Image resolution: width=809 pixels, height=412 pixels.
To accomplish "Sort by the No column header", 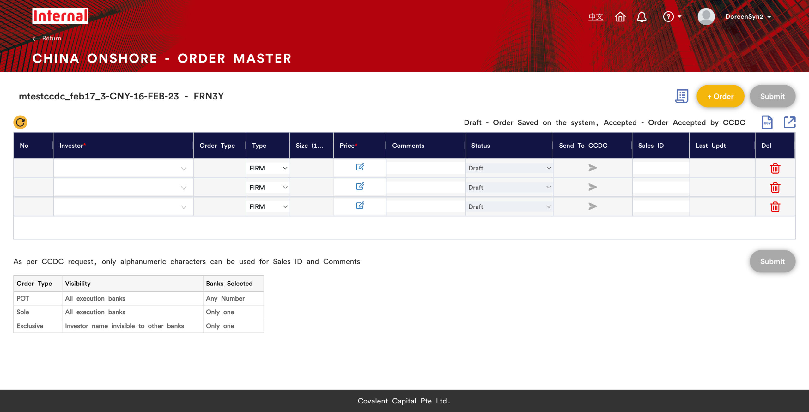I will click(33, 146).
